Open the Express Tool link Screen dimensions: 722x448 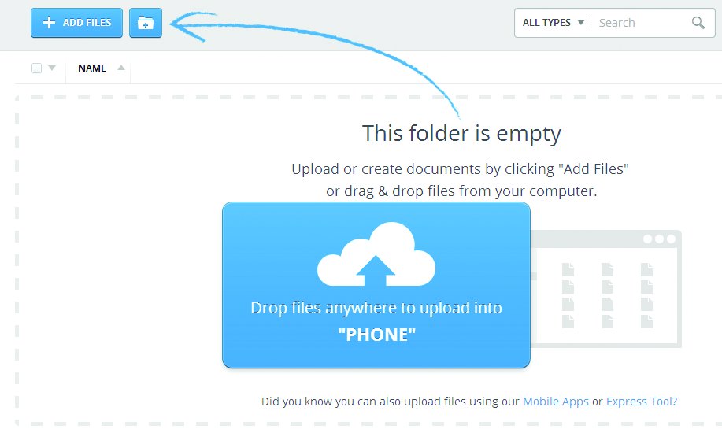point(642,402)
